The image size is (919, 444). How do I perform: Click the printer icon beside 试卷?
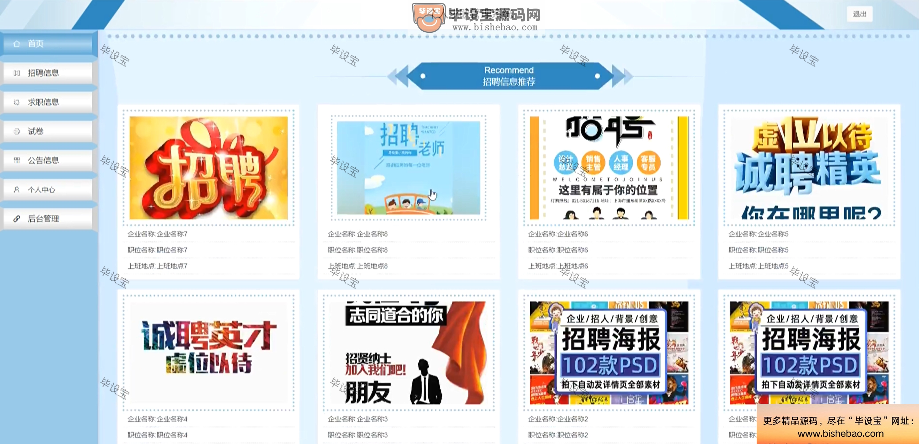16,131
